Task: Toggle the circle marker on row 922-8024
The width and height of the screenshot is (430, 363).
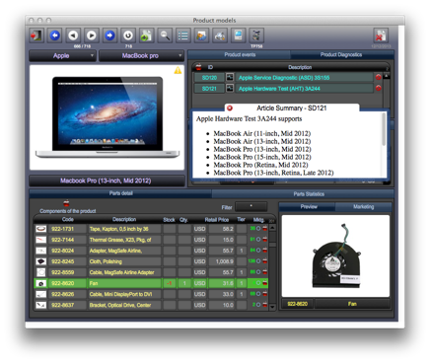Action: [258, 251]
